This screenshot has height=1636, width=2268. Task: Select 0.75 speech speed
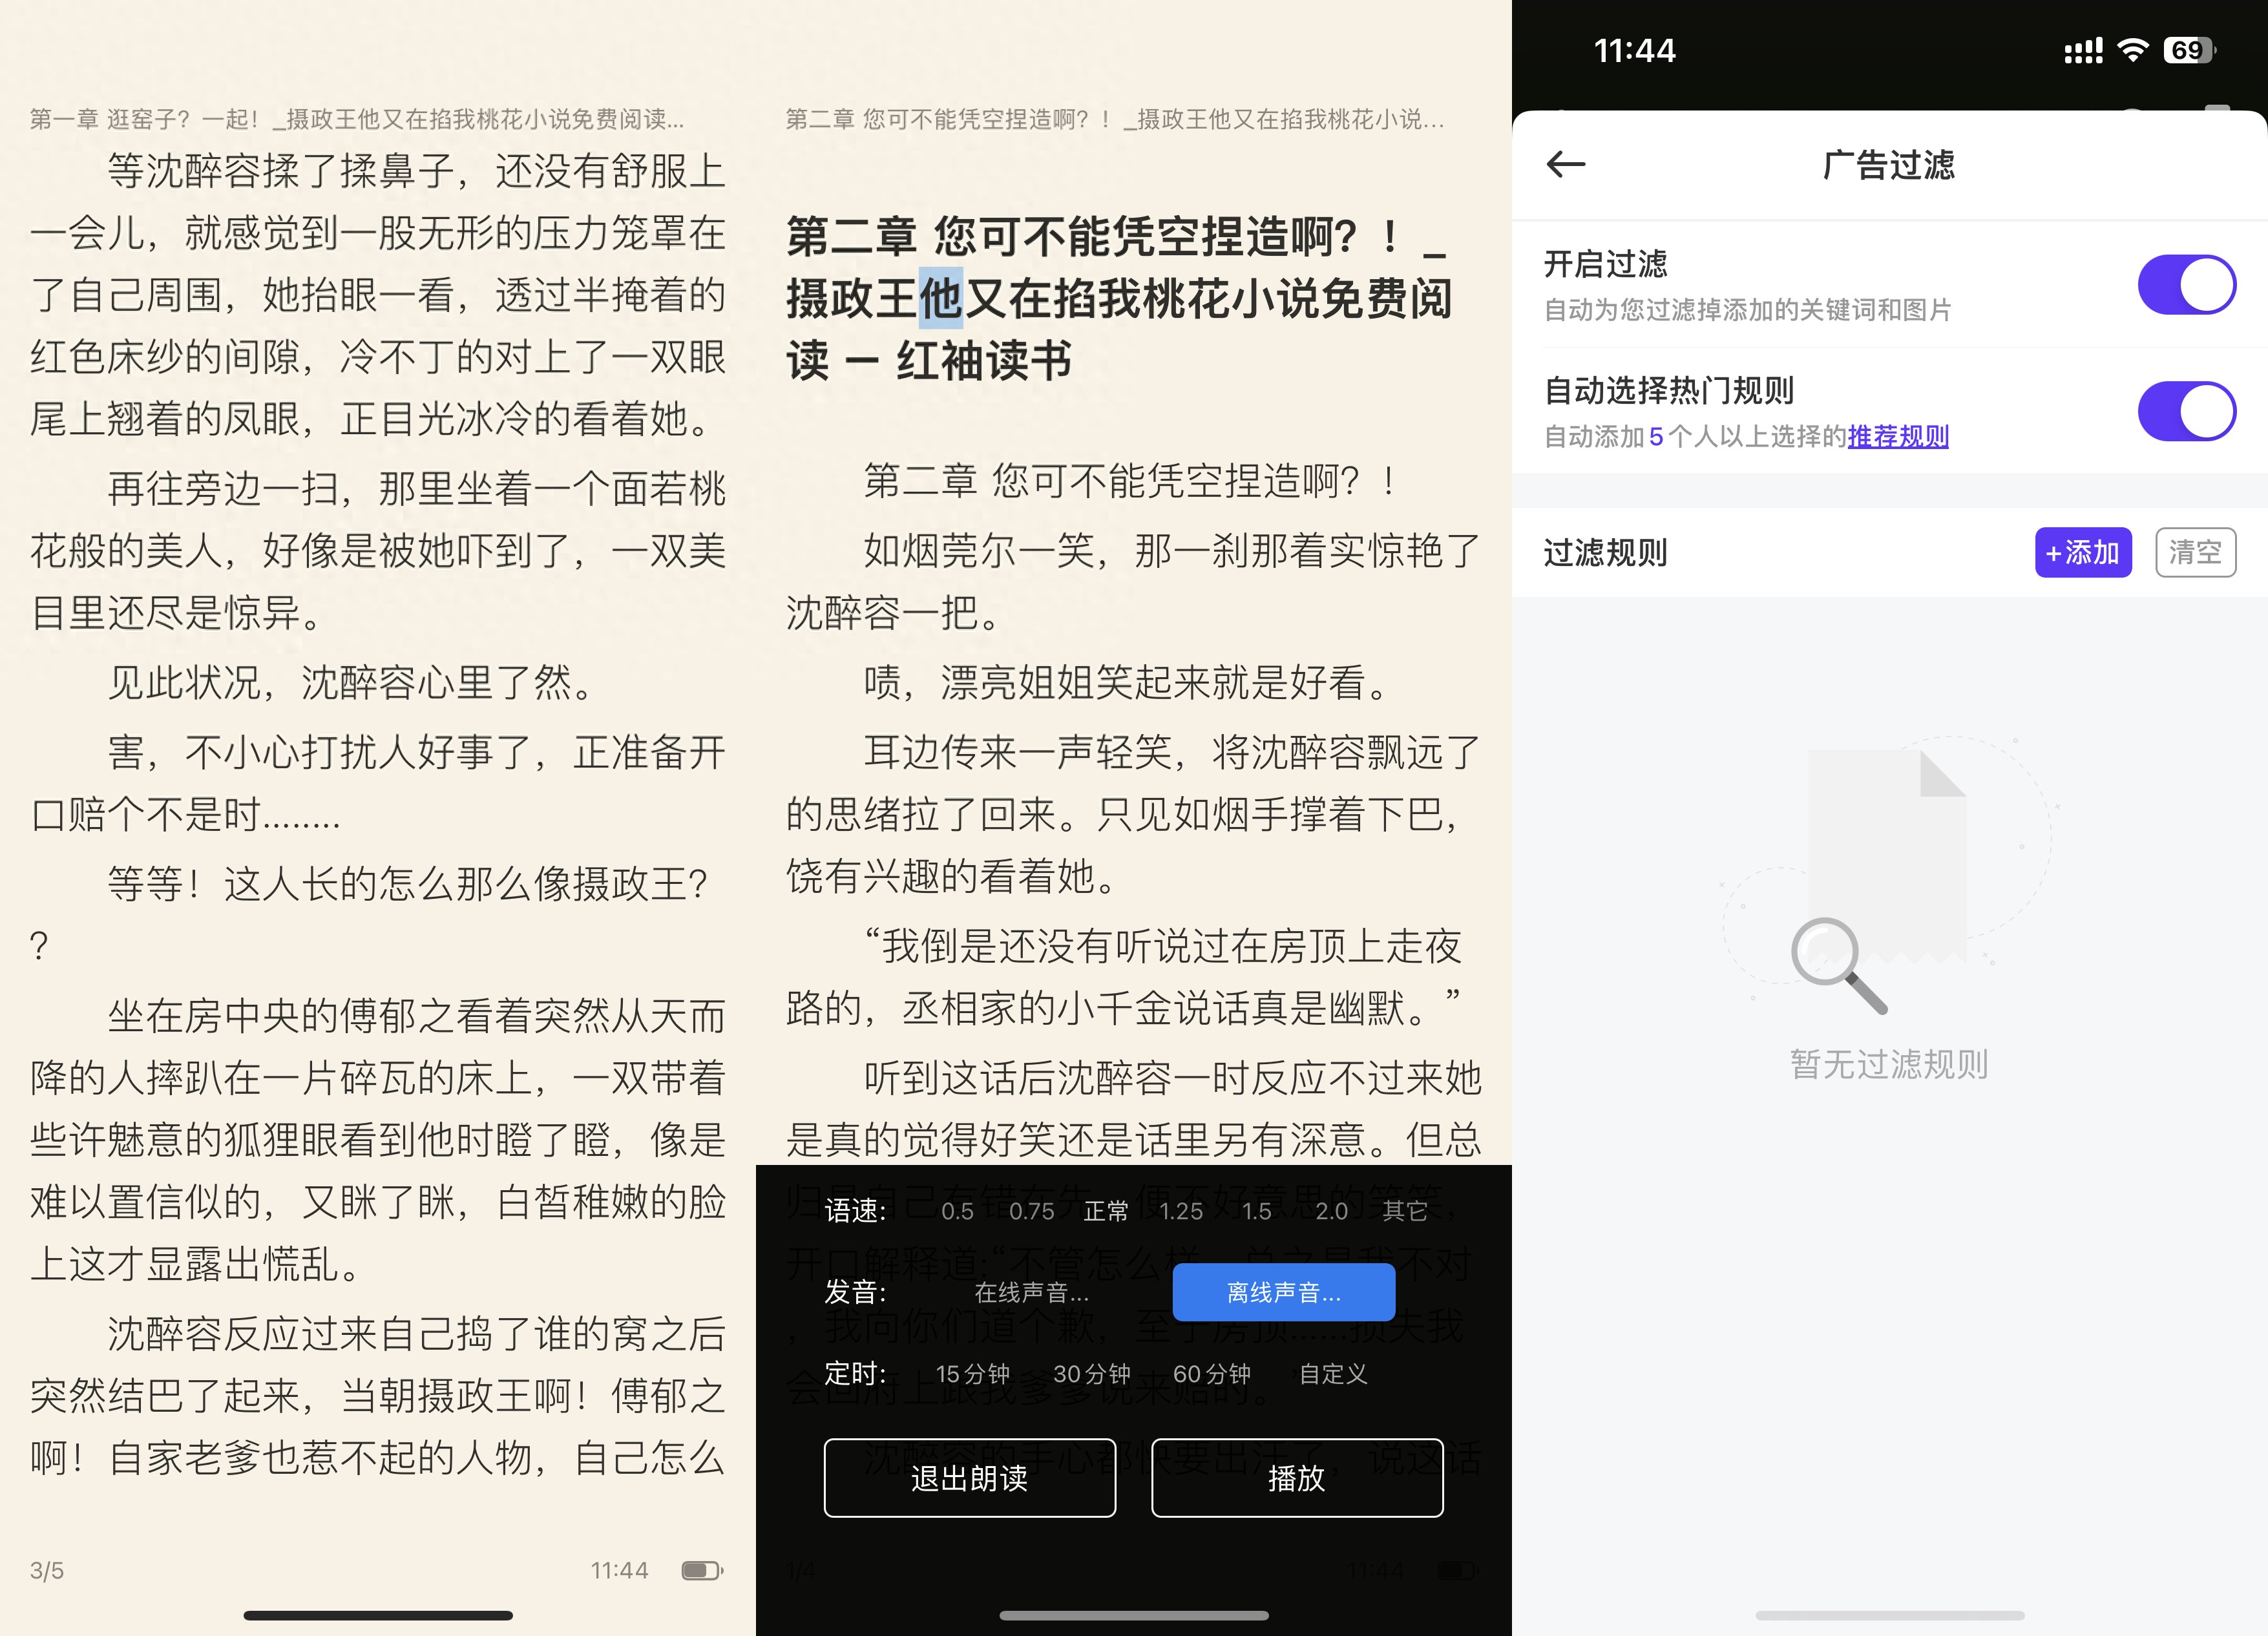(1031, 1211)
